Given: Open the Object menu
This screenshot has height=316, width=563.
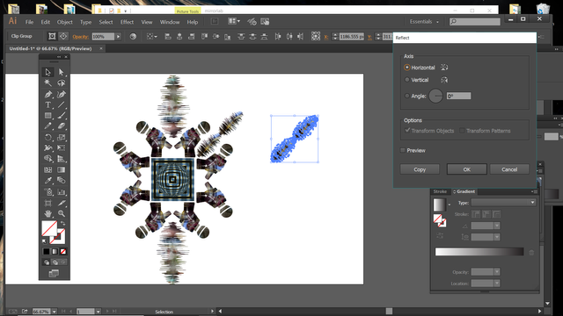Looking at the screenshot, I should coord(64,22).
